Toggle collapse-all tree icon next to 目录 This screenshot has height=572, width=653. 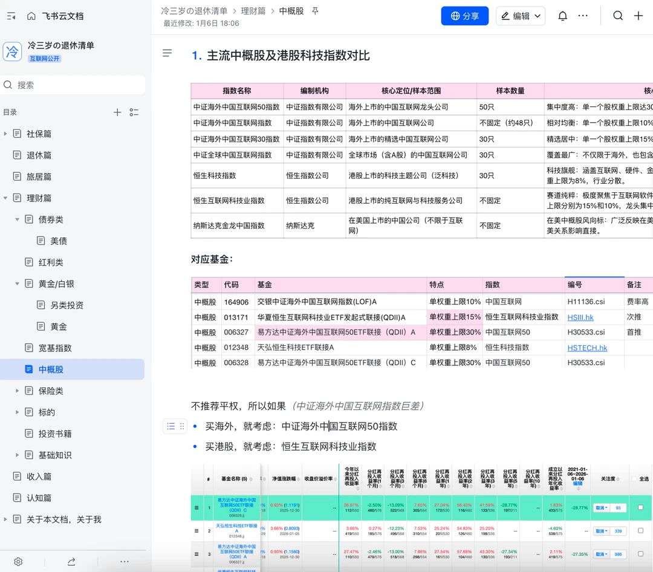click(x=134, y=112)
